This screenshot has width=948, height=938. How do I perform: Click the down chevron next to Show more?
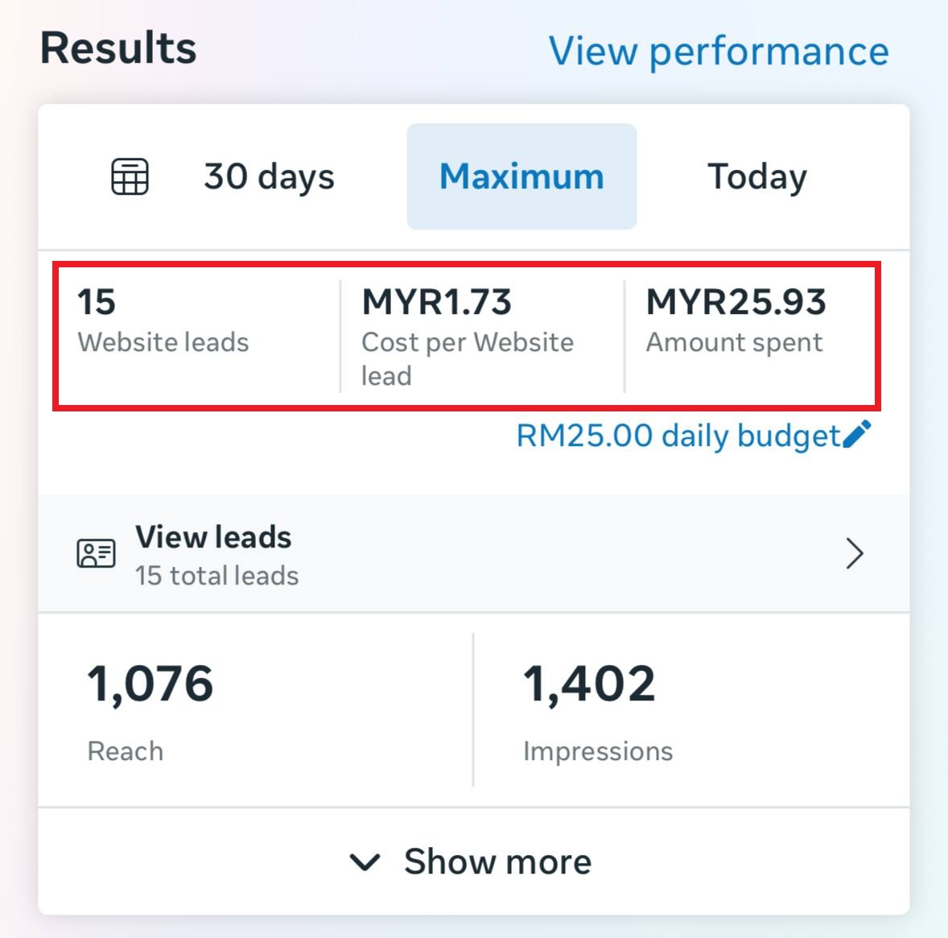(x=365, y=862)
